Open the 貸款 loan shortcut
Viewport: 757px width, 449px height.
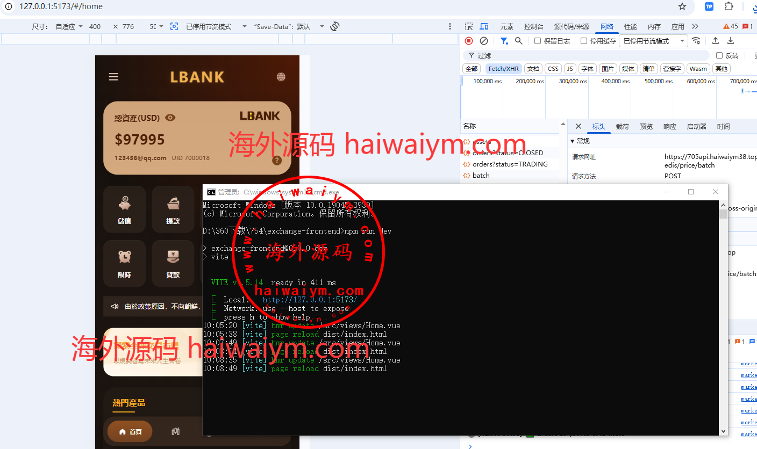[173, 263]
